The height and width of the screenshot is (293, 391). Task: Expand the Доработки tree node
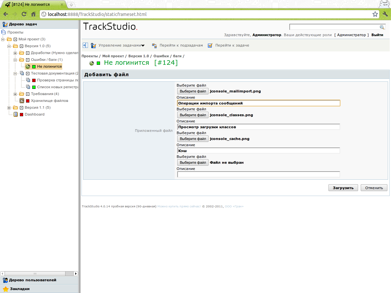15,53
